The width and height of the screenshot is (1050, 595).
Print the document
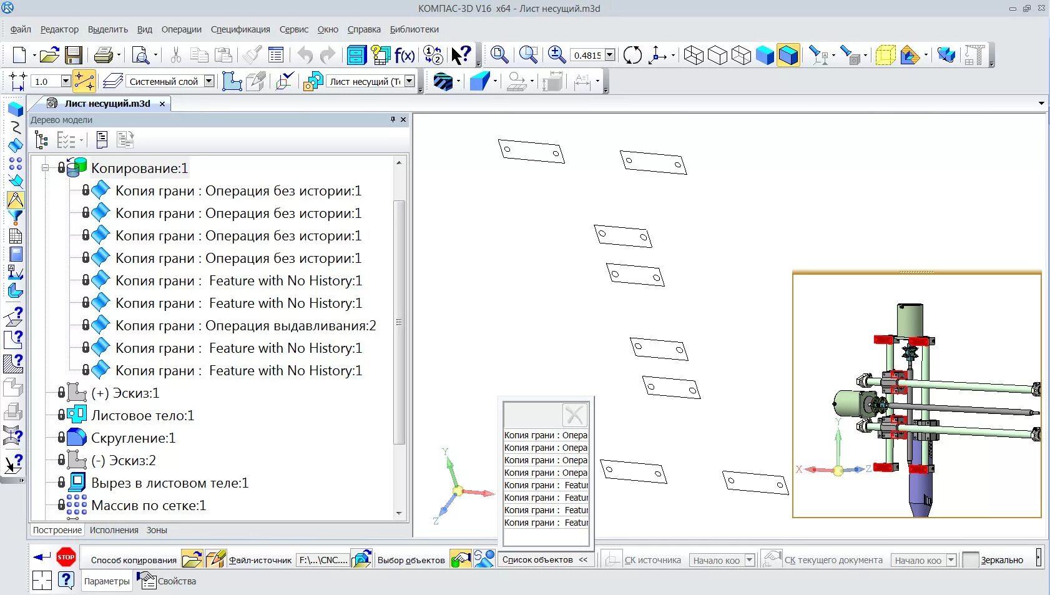coord(104,55)
